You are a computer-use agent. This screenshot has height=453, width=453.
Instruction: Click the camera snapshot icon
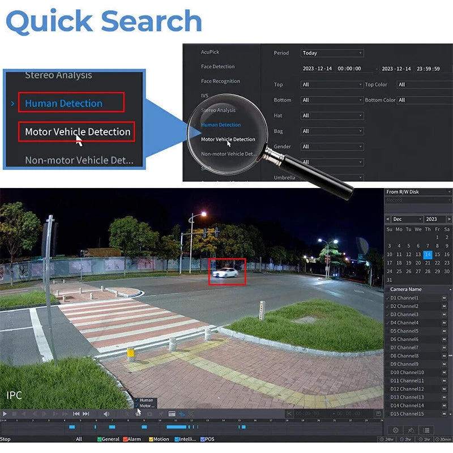149,414
